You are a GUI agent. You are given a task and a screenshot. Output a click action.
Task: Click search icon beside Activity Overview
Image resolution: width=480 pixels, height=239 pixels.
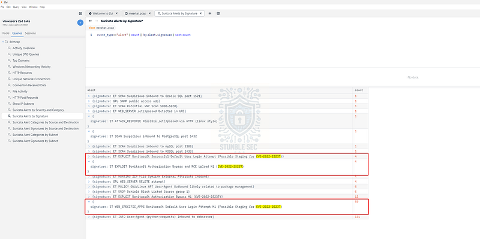pos(10,48)
